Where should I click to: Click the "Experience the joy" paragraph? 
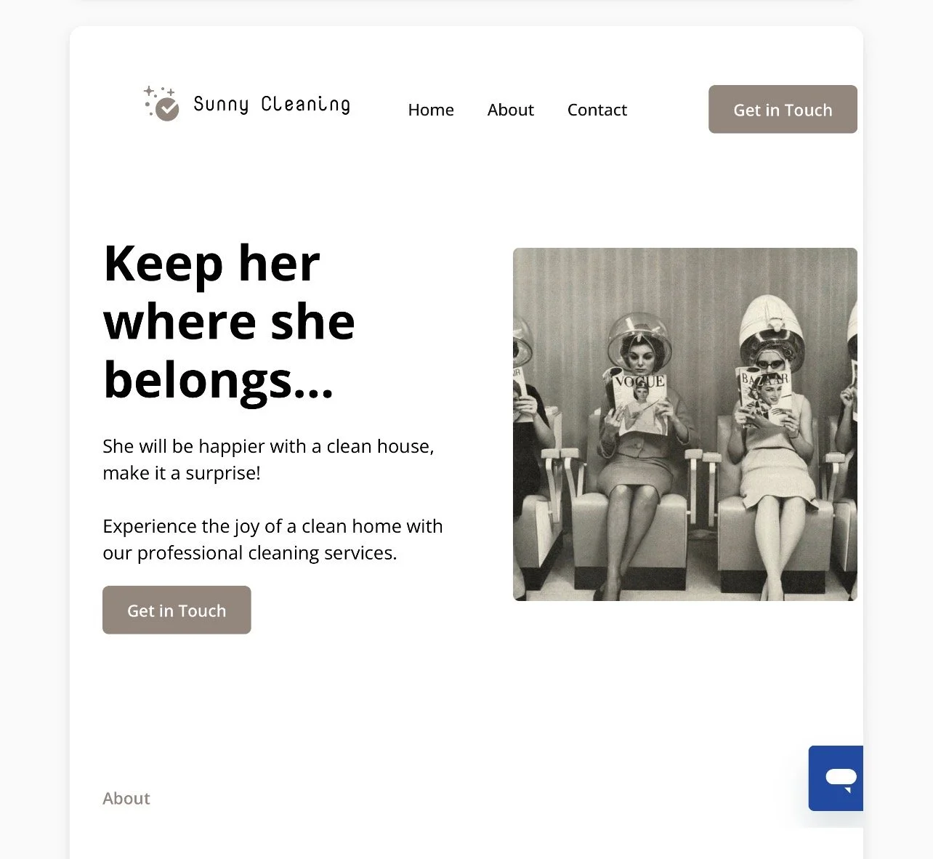pos(272,539)
